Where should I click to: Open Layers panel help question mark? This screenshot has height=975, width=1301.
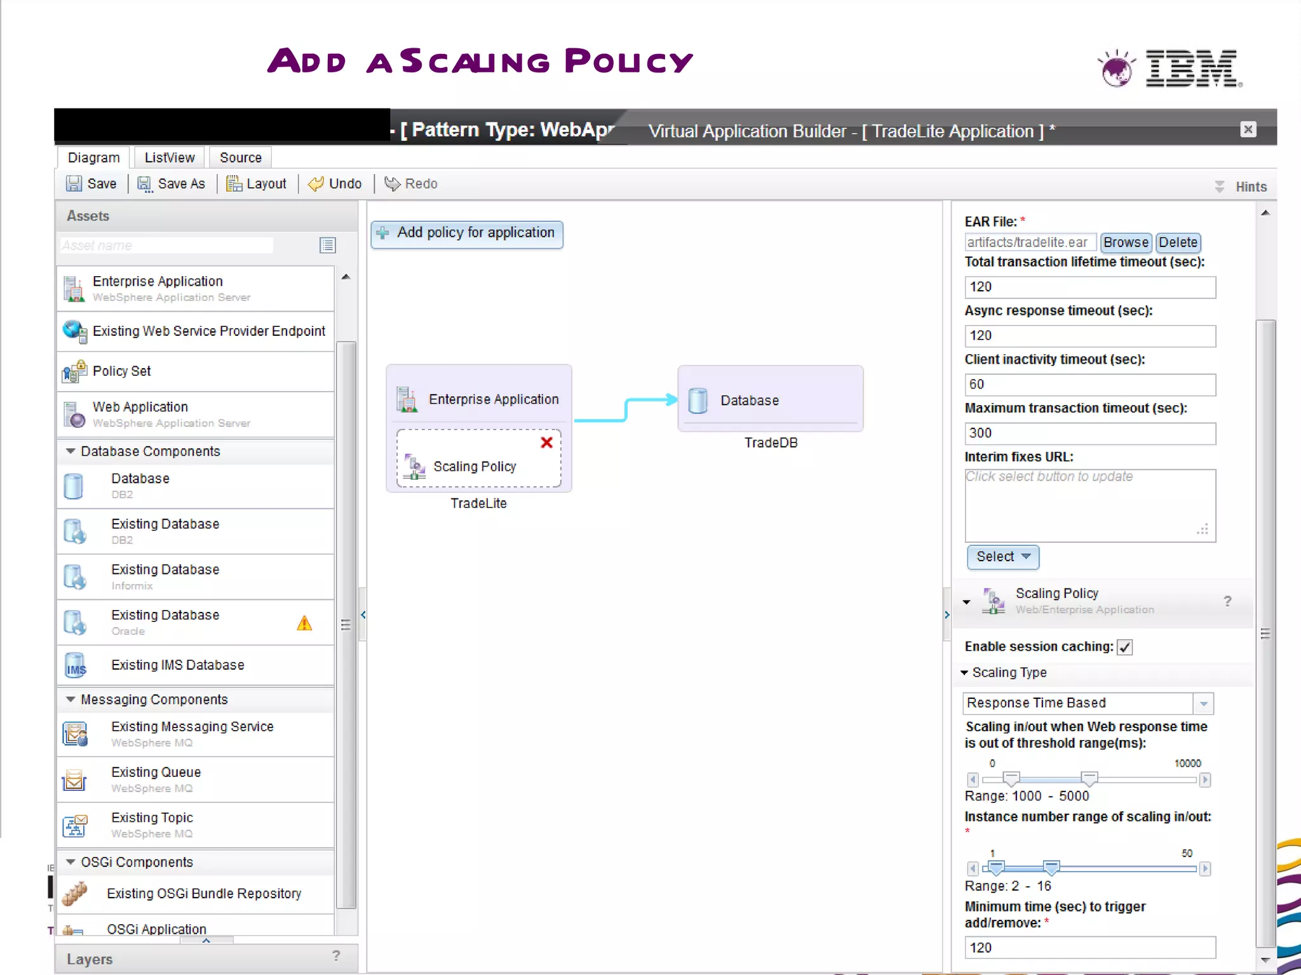(336, 955)
